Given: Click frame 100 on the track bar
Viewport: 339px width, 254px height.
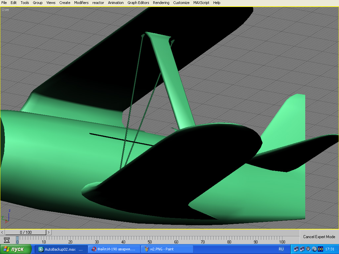Looking at the screenshot, I should pyautogui.click(x=282, y=242).
